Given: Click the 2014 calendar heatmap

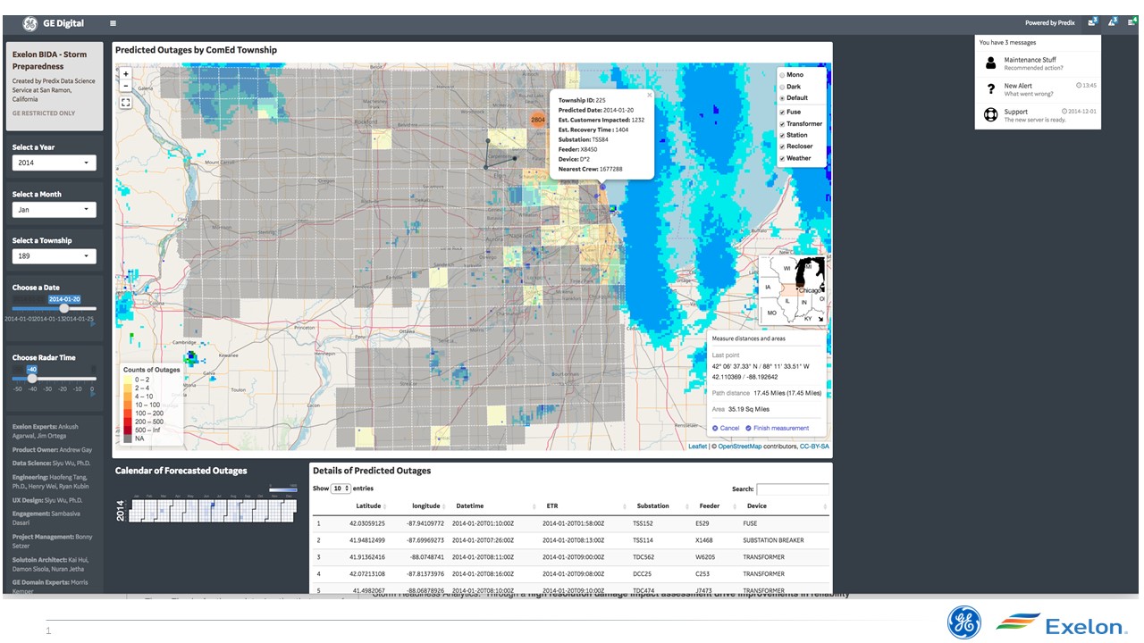Looking at the screenshot, I should [x=211, y=511].
